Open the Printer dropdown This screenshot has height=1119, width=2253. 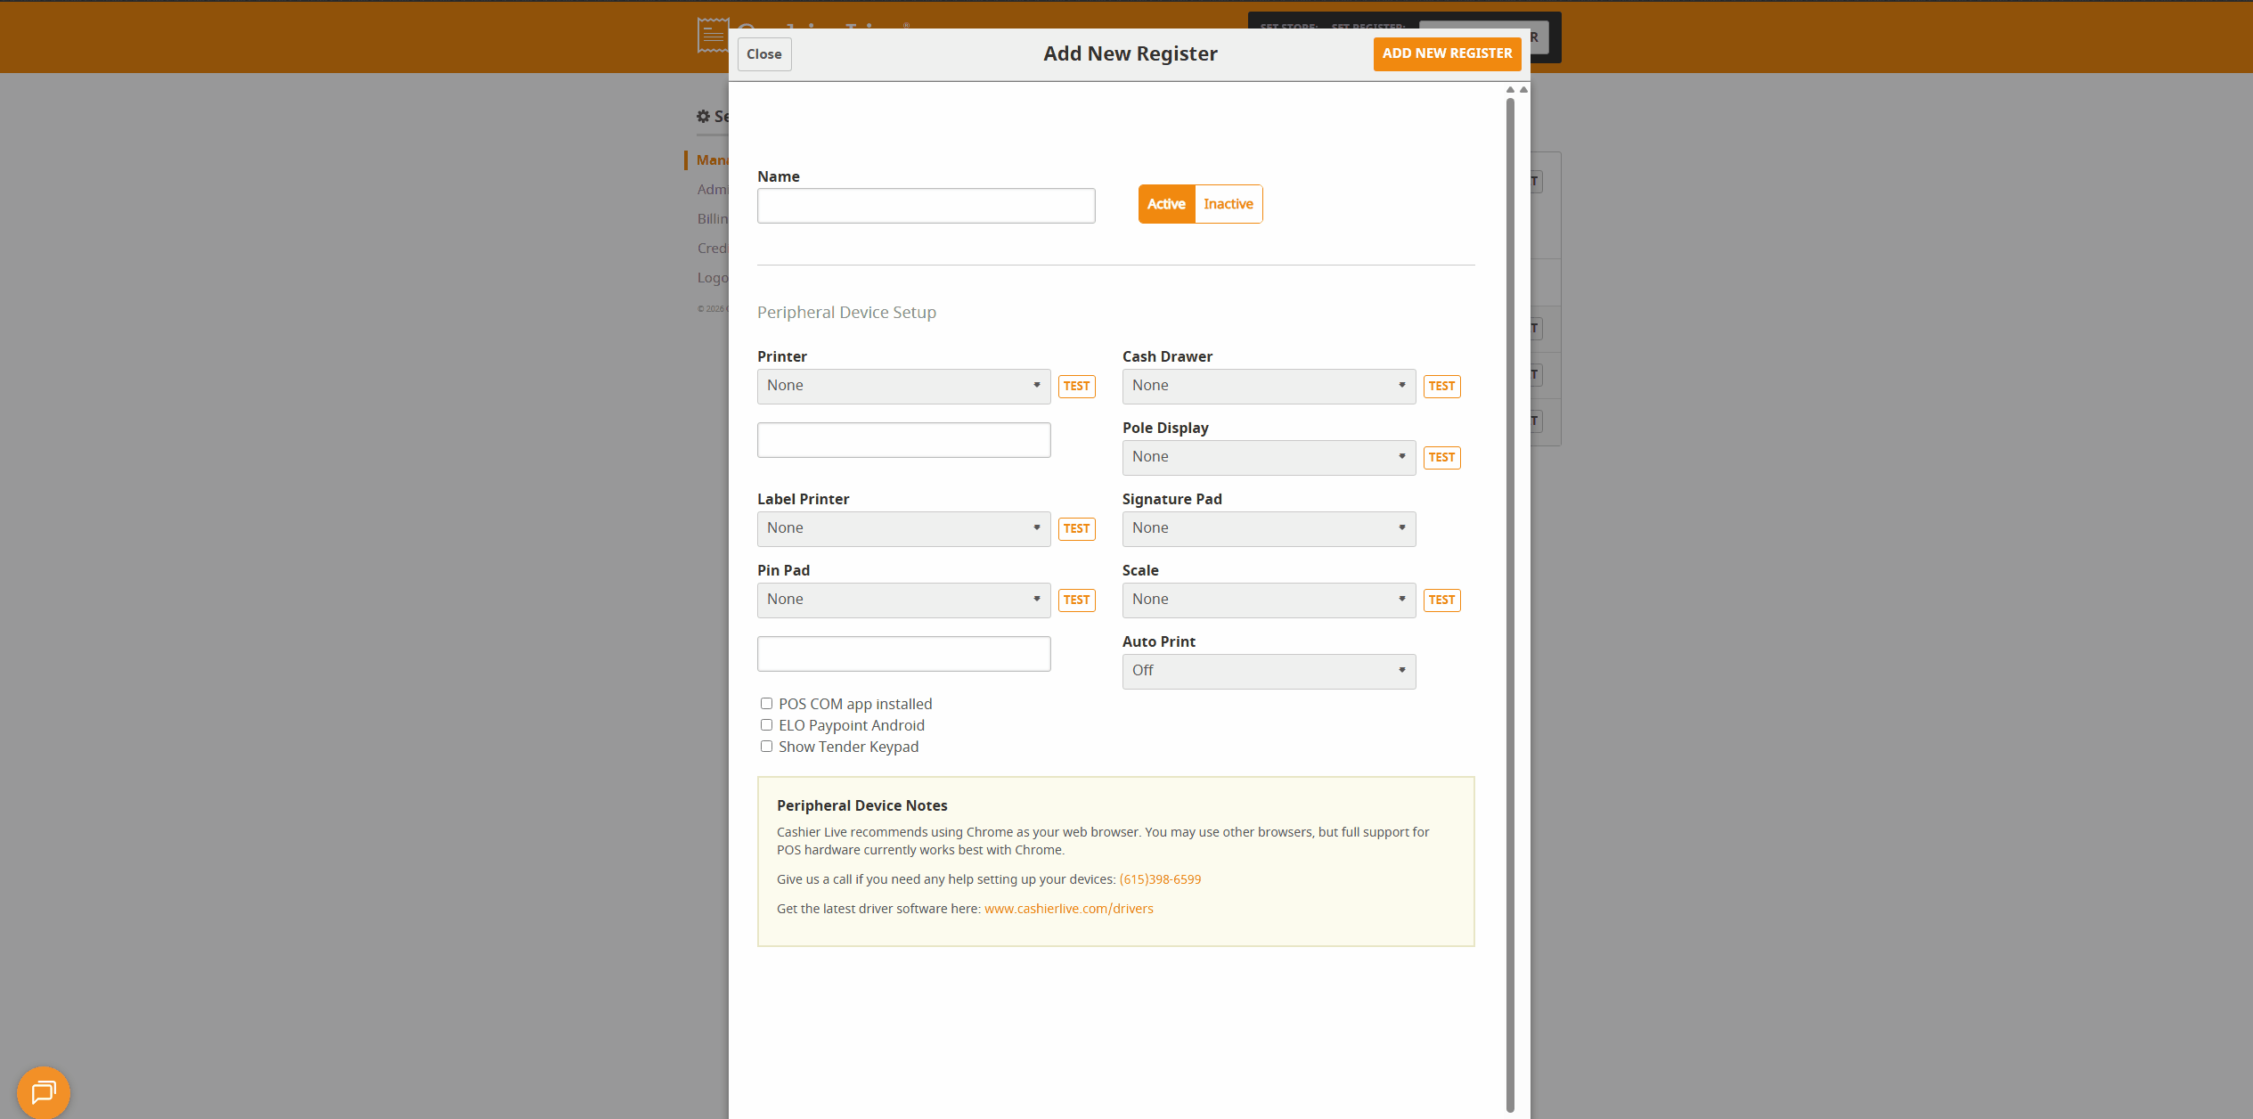click(x=902, y=386)
